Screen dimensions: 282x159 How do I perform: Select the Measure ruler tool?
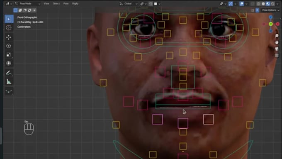[9, 81]
